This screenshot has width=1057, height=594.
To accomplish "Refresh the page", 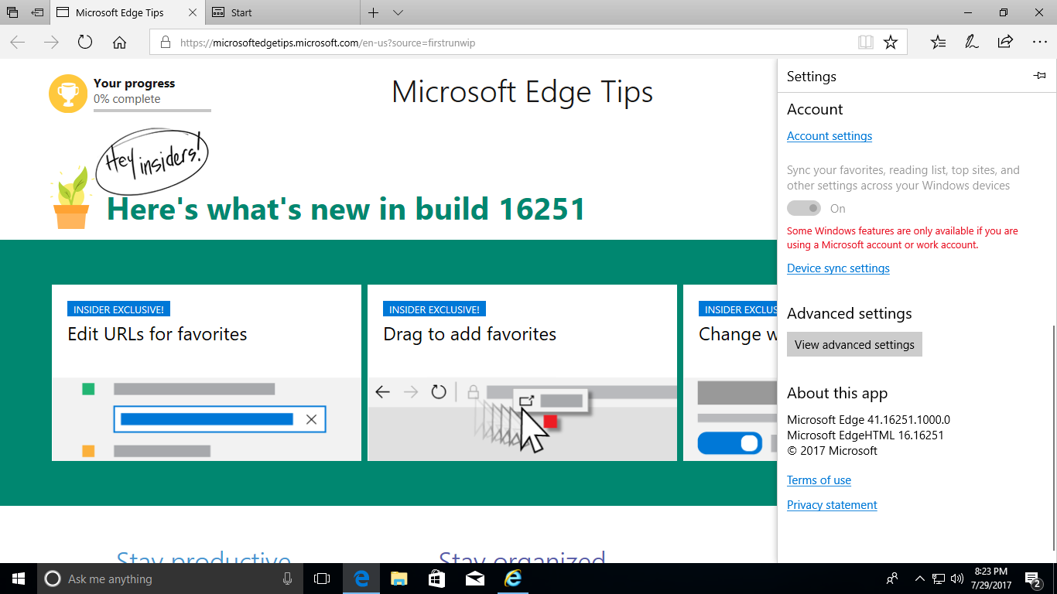I will pyautogui.click(x=85, y=43).
